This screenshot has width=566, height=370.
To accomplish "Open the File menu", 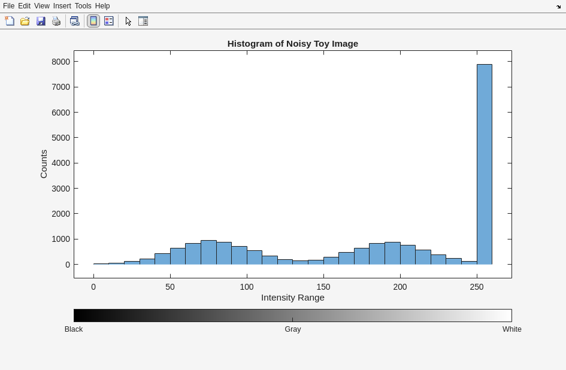I will [8, 6].
